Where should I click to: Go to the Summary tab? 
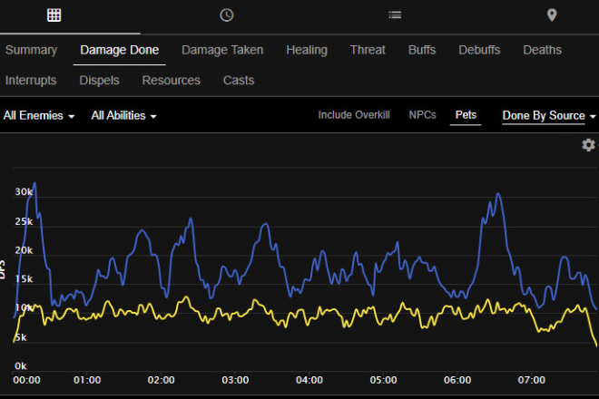click(32, 50)
